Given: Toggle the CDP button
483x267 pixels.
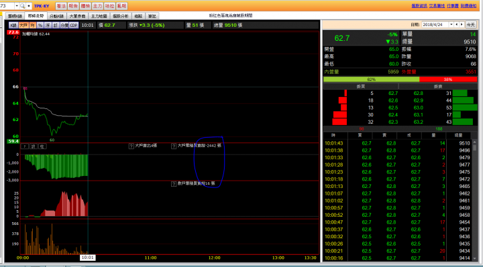Looking at the screenshot, I should pyautogui.click(x=74, y=25).
